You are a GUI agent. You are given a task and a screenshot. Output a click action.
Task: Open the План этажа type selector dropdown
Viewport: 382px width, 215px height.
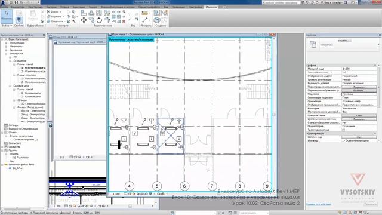pyautogui.click(x=378, y=45)
